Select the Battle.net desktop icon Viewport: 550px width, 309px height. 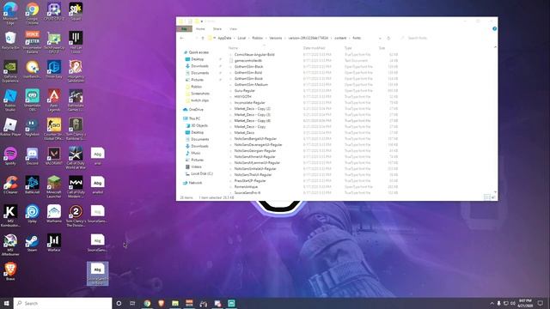pos(32,185)
